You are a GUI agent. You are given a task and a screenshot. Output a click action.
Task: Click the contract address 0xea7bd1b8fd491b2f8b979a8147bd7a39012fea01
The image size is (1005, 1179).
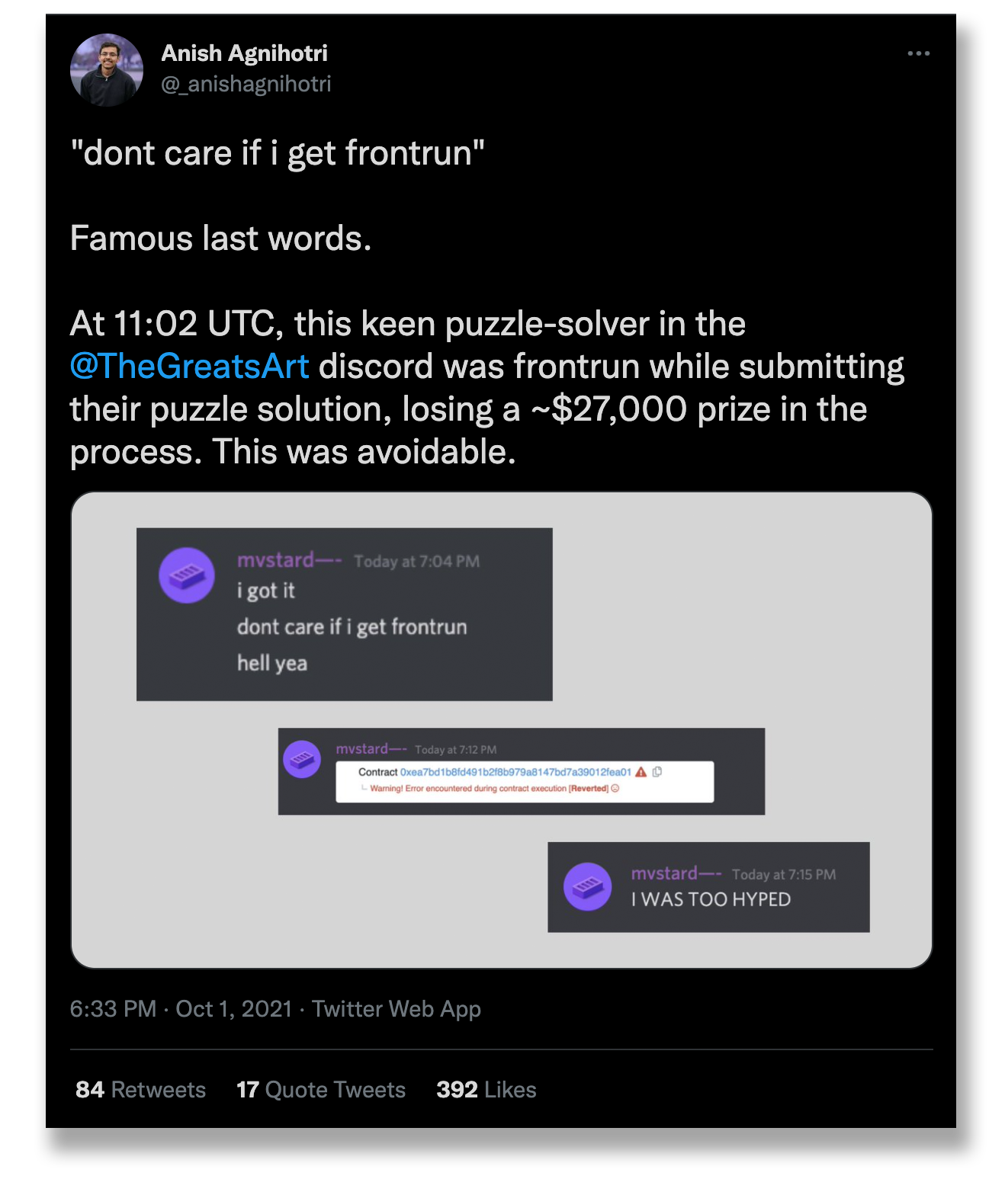tap(515, 771)
